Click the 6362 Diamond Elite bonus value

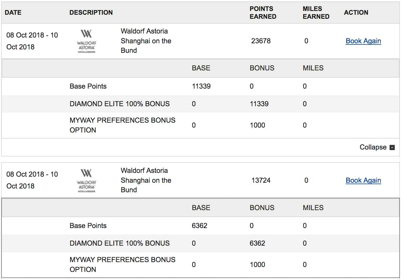coord(257,243)
